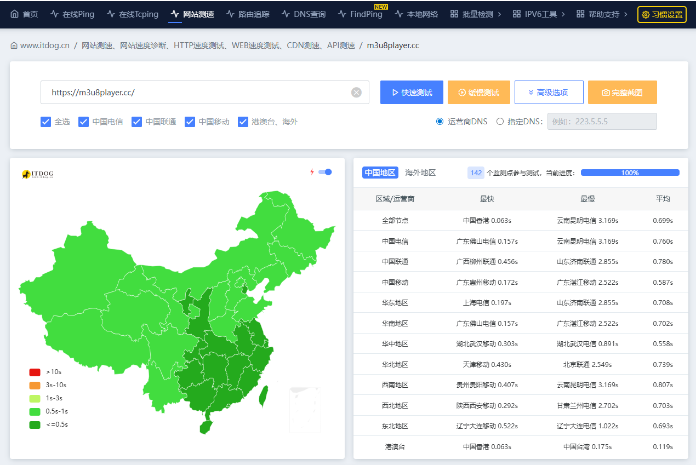The height and width of the screenshot is (465, 696).
Task: Click the dark green <=0.5s legend swatch
Action: coord(35,424)
